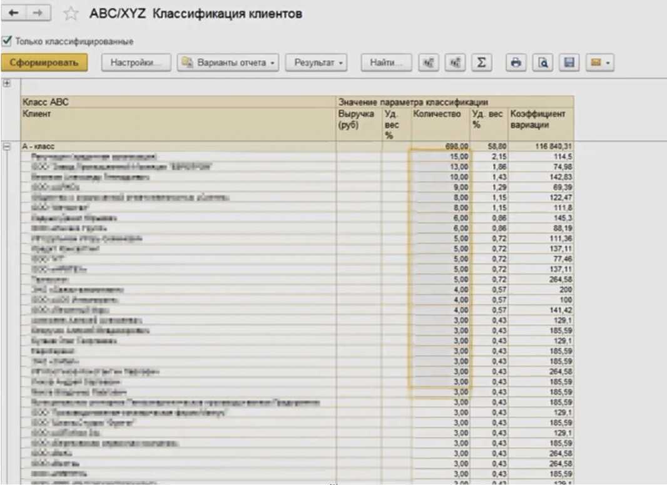This screenshot has width=667, height=485.
Task: Expand all groups via top-left plus box
Action: (7, 83)
